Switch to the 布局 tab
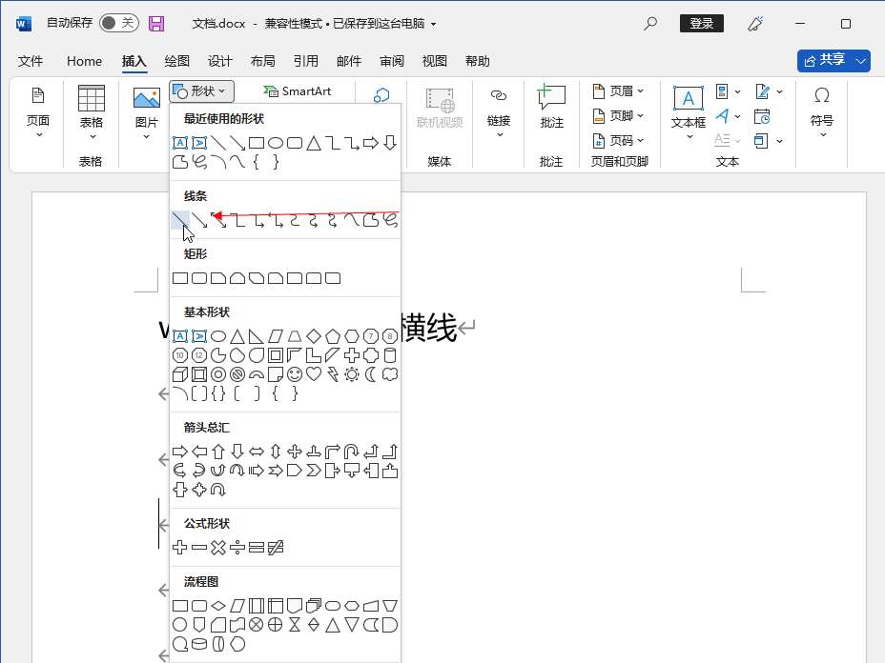Image resolution: width=885 pixels, height=663 pixels. click(262, 61)
